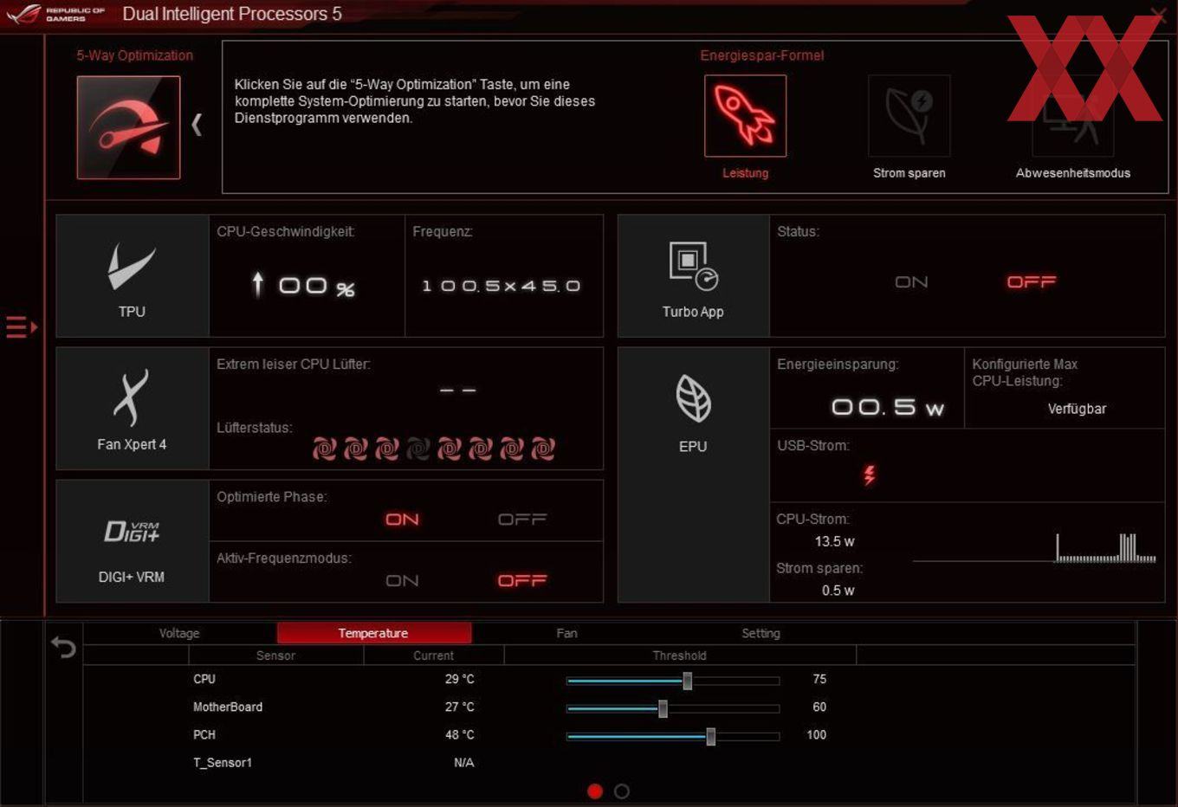Click the CPU temperature 29 °C value
The height and width of the screenshot is (807, 1178).
click(x=460, y=679)
